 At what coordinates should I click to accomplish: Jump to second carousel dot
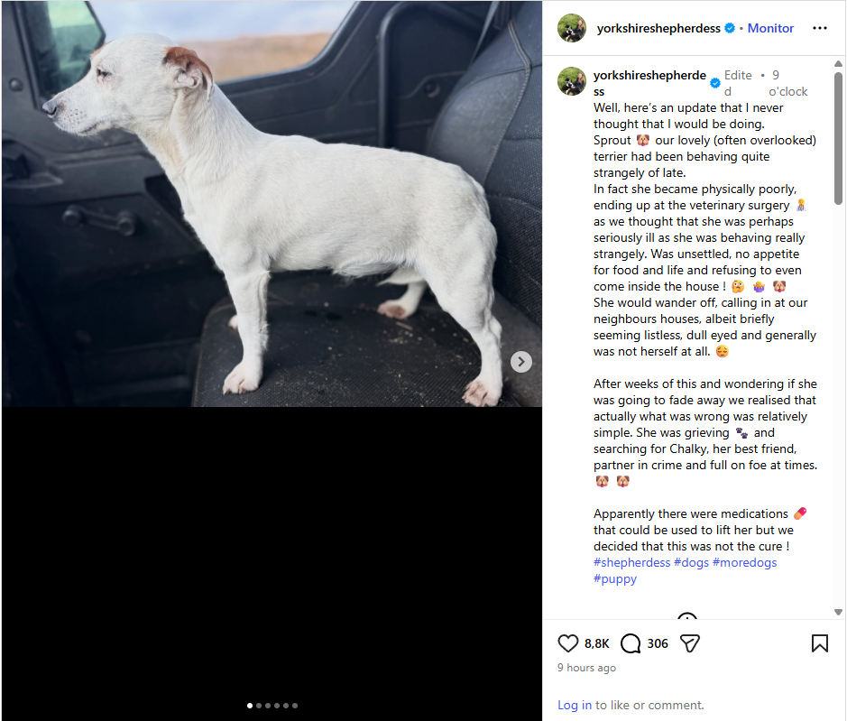(259, 706)
